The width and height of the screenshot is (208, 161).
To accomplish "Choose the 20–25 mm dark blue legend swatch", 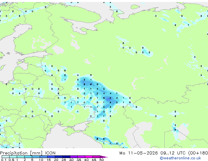I will [x=59, y=157].
